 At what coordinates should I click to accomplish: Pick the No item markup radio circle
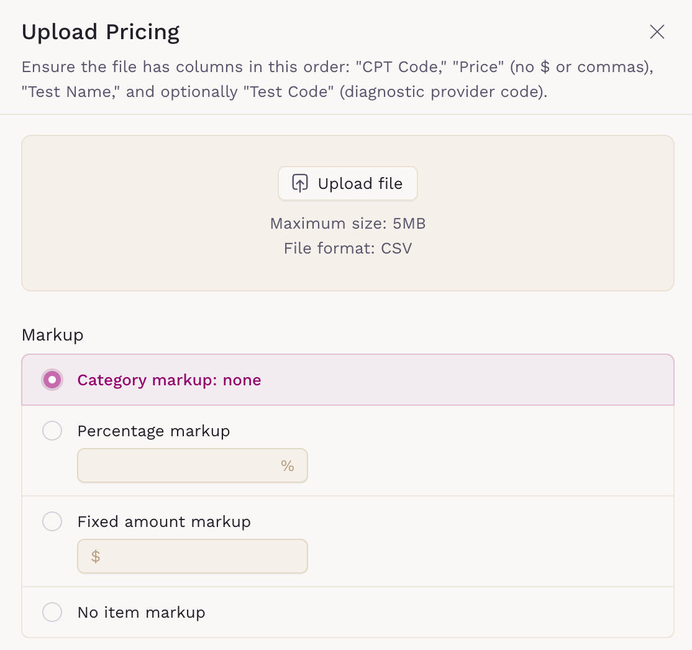[52, 612]
